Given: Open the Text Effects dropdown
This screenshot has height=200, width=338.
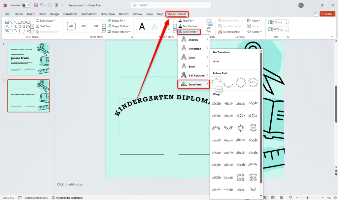Looking at the screenshot, I should 189,32.
